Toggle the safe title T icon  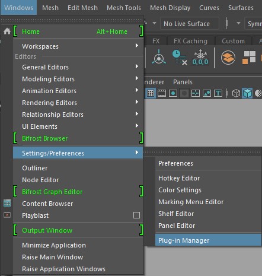point(218,93)
